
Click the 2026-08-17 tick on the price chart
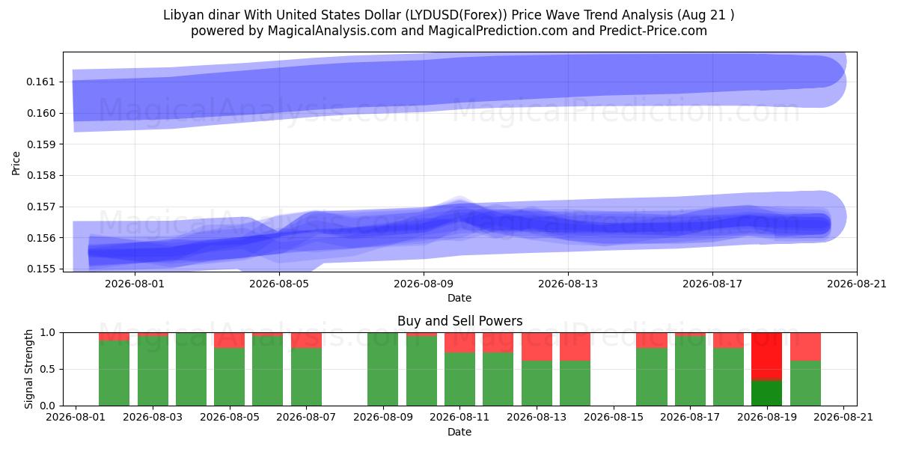(712, 284)
